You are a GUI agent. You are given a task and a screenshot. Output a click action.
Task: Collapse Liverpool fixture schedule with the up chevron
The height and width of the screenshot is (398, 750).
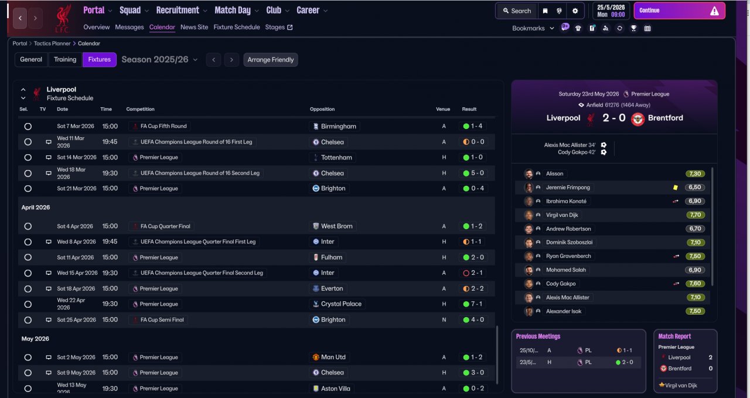[x=23, y=90]
